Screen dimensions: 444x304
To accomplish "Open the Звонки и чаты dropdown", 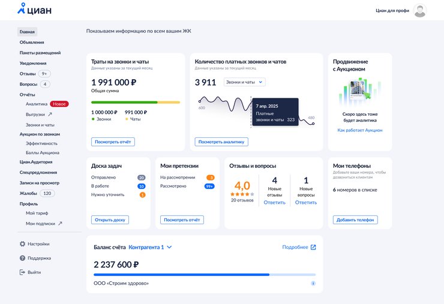I will [244, 82].
